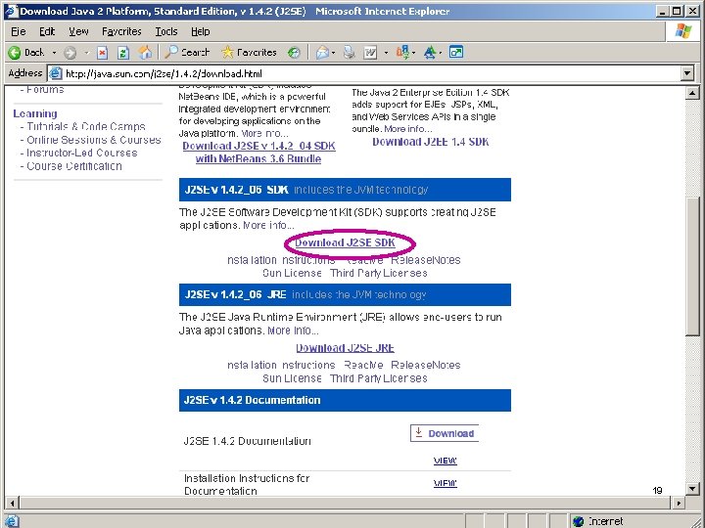
Task: Click Sun License link under the SDK section
Action: [x=292, y=273]
